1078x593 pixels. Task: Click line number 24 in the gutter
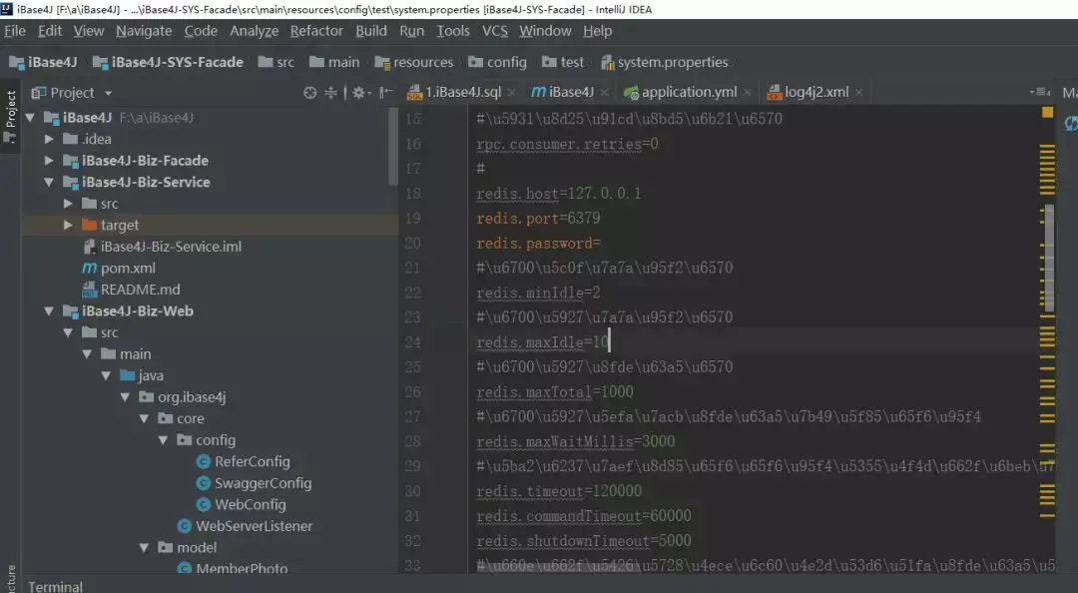tap(412, 341)
